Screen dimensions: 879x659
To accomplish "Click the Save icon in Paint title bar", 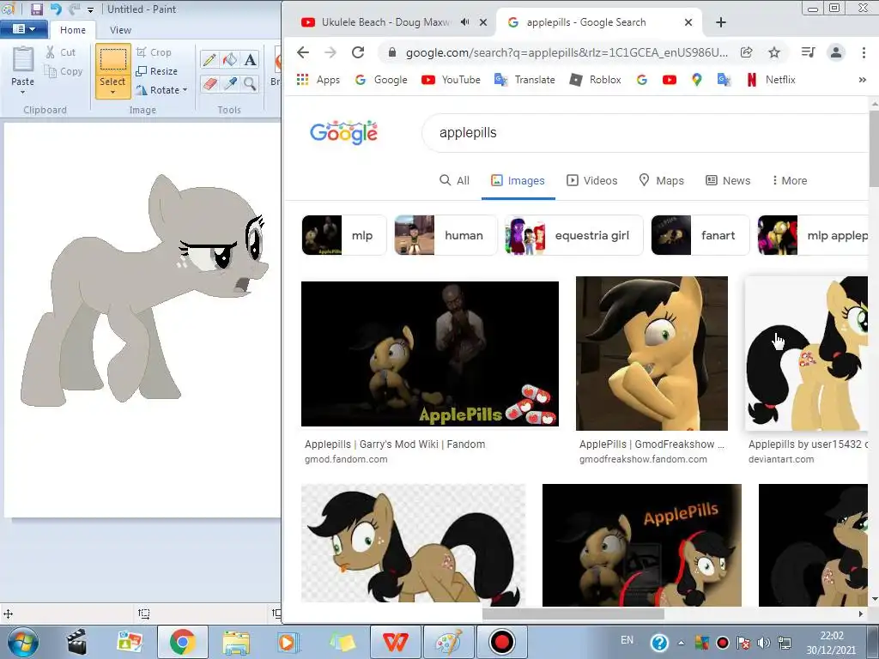I will (36, 9).
